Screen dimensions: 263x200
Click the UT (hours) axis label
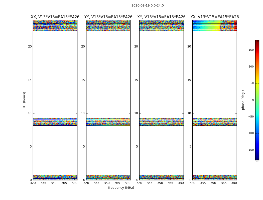24,100
